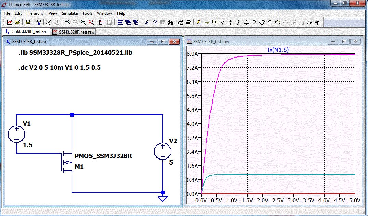Viewport: 368px width, 216px height.
Task: Click the Save floppy disk icon
Action: tap(28, 22)
